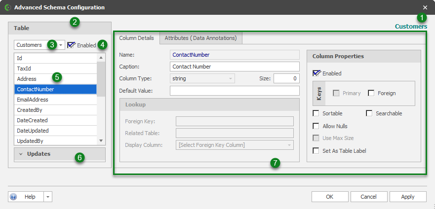435x209 pixels.
Task: Open the Customers table dropdown
Action: tap(61, 45)
